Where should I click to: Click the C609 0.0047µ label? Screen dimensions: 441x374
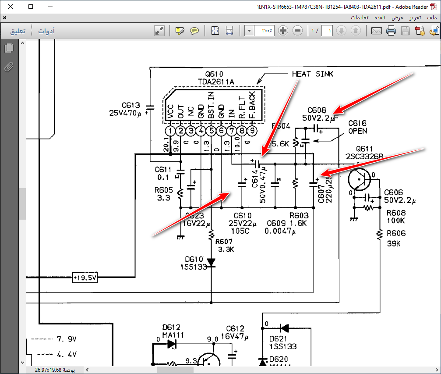[280, 227]
